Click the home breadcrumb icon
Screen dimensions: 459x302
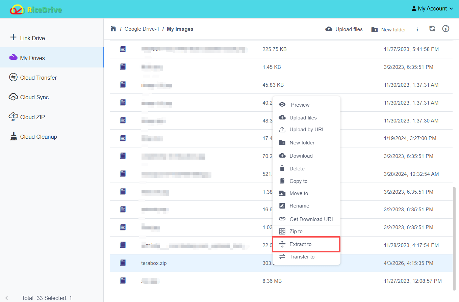point(113,29)
